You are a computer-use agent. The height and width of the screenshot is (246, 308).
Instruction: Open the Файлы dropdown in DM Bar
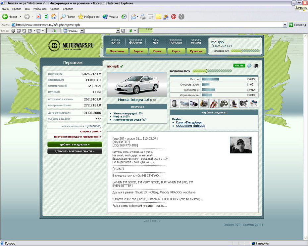point(82,31)
